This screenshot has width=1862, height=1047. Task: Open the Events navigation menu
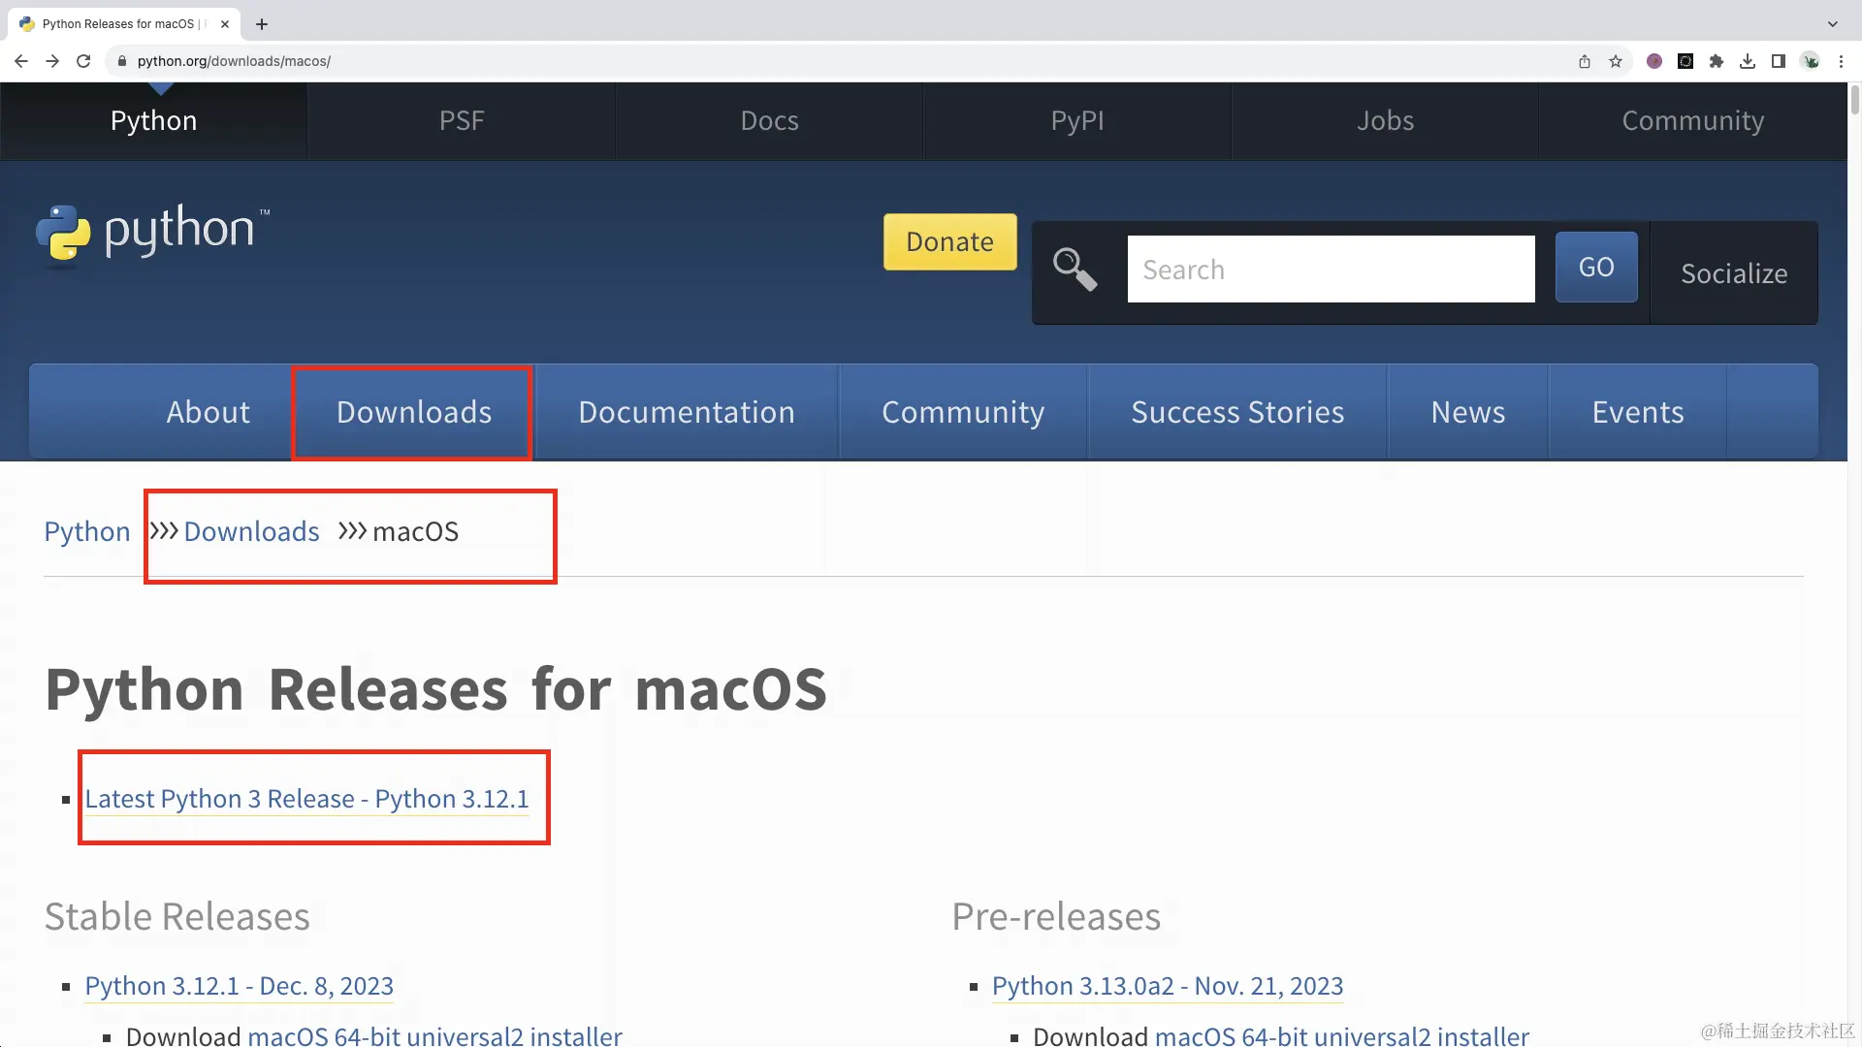tap(1638, 412)
